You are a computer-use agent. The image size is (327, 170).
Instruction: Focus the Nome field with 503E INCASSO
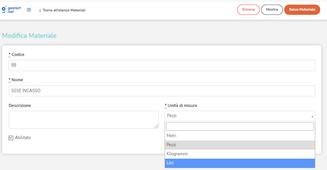pos(162,91)
